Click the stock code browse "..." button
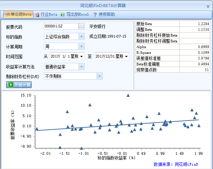The height and width of the screenshot is (169, 213). click(81, 26)
